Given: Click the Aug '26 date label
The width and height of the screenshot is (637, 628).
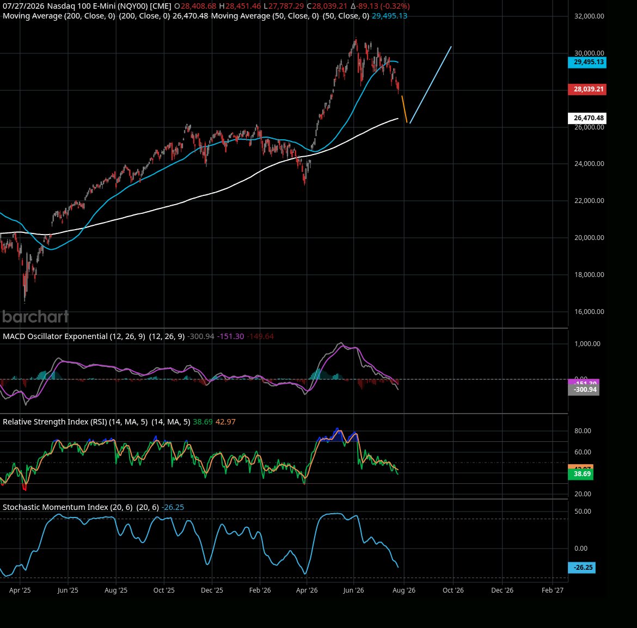Looking at the screenshot, I should coord(404,590).
